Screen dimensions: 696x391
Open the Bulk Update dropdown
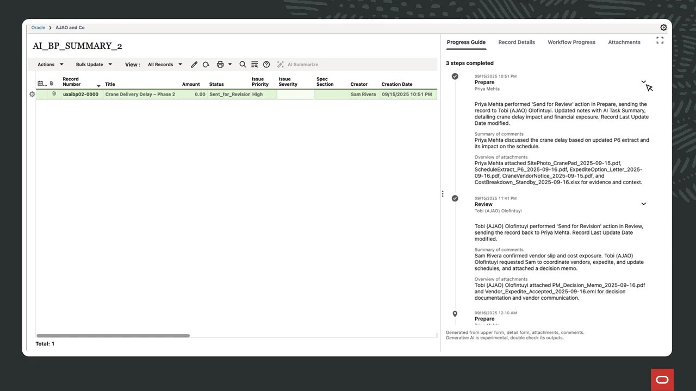point(94,64)
